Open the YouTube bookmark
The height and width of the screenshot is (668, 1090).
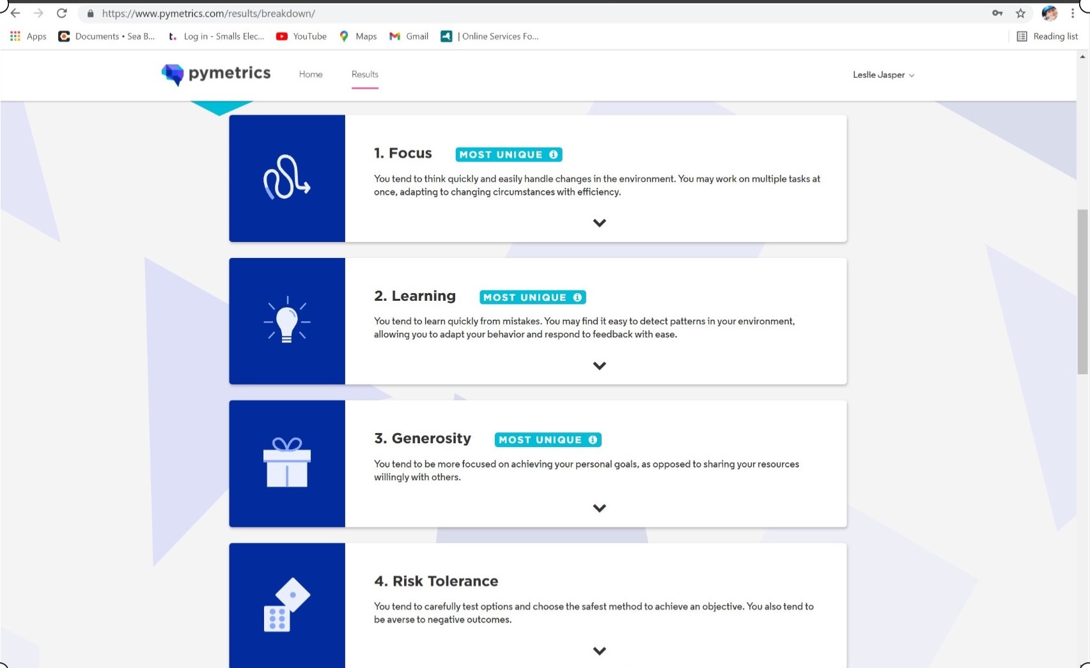(301, 36)
